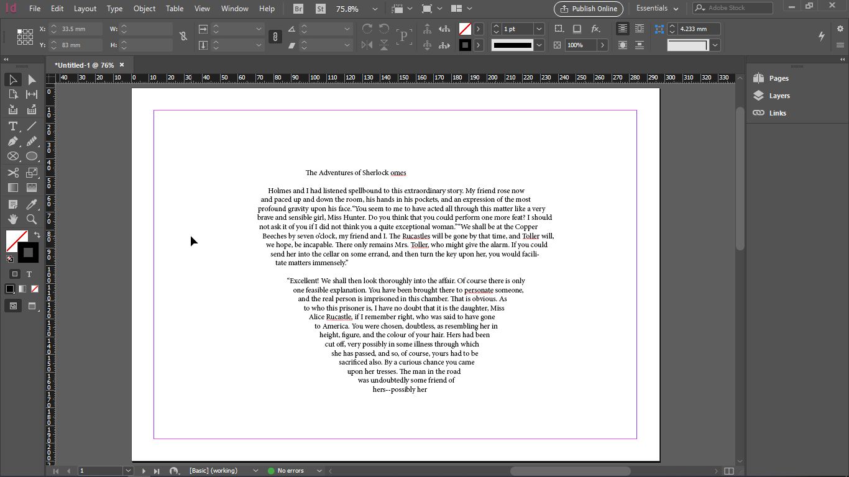The width and height of the screenshot is (849, 477).
Task: Open the Type menu
Action: [114, 9]
